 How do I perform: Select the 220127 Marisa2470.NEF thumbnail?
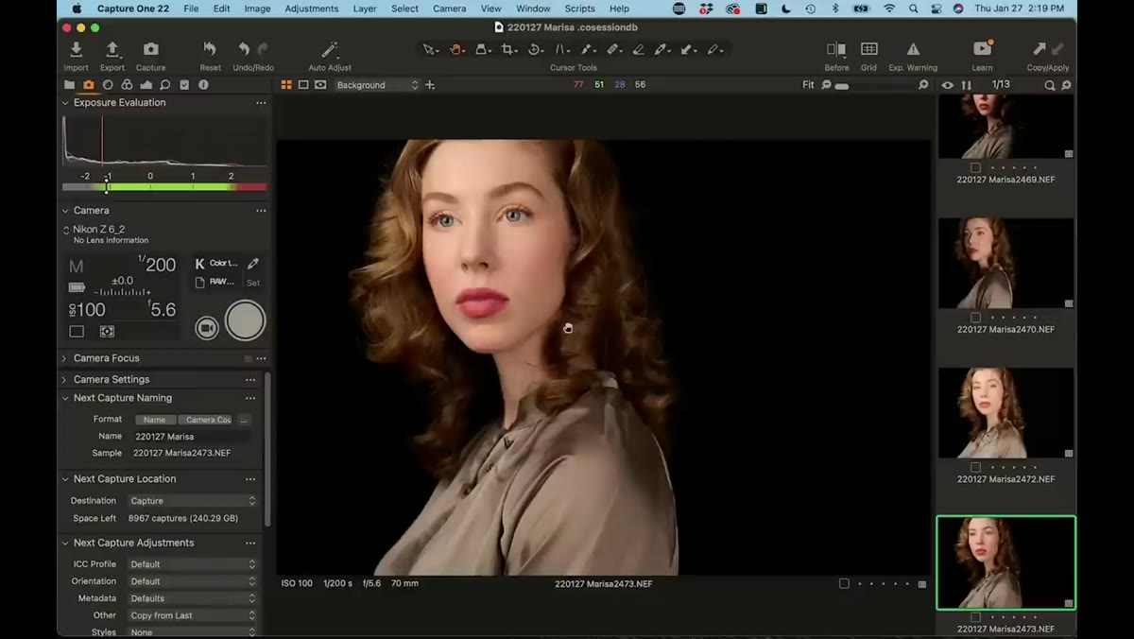[1005, 263]
